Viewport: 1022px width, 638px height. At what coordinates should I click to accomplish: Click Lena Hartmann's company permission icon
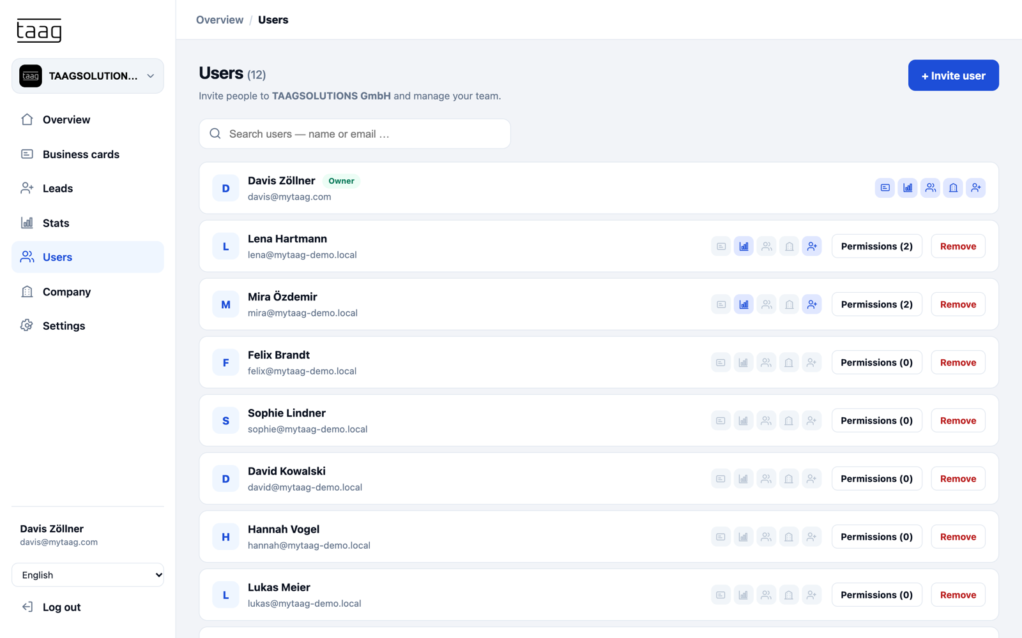789,246
